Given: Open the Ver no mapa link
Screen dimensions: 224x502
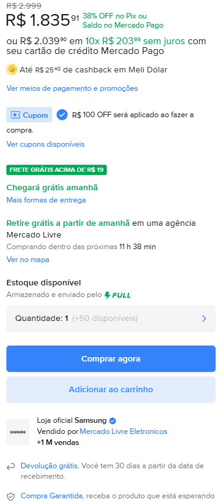Looking at the screenshot, I should [28, 260].
